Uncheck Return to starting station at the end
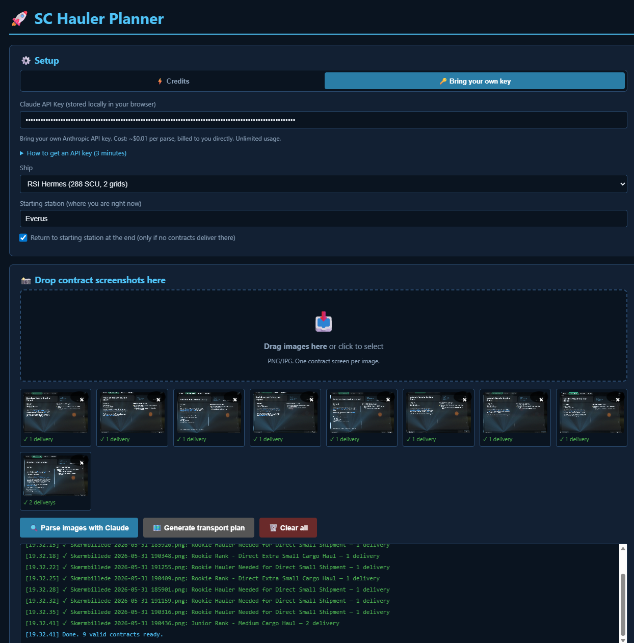 (x=23, y=238)
